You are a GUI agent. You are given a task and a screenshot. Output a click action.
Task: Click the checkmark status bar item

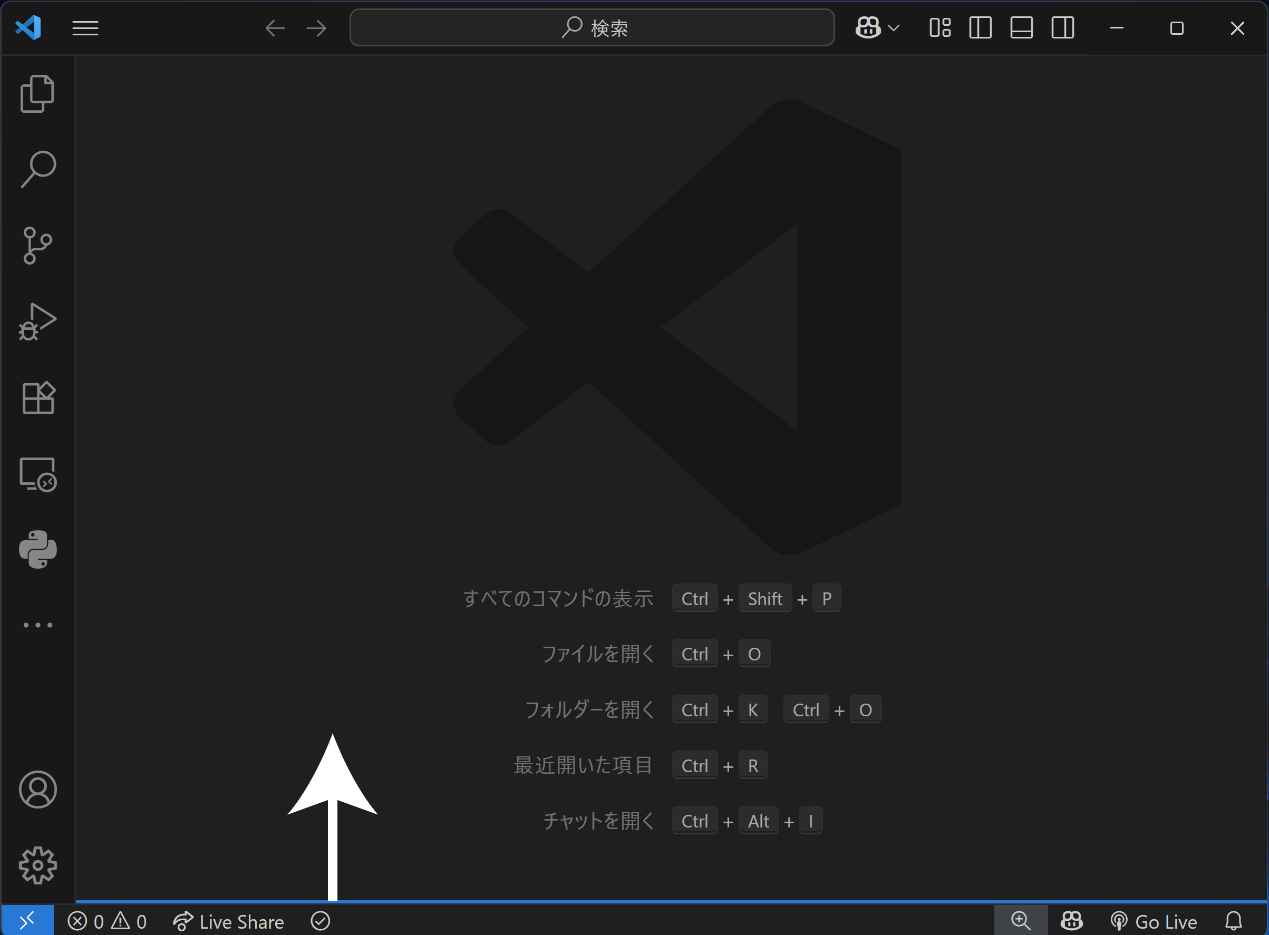[321, 921]
